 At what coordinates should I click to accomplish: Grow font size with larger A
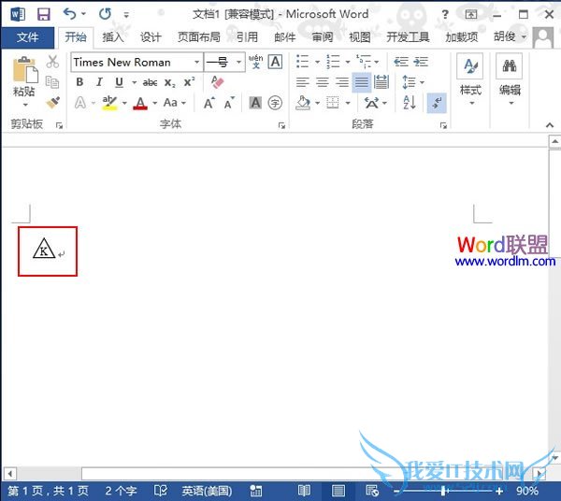click(209, 103)
